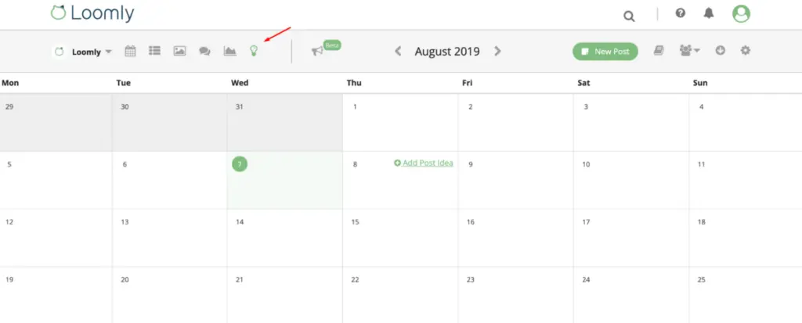Image resolution: width=802 pixels, height=323 pixels.
Task: Click the Add Post Idea link
Action: click(423, 163)
